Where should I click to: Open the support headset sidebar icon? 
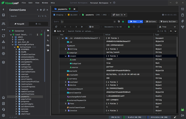pyautogui.click(x=3, y=109)
